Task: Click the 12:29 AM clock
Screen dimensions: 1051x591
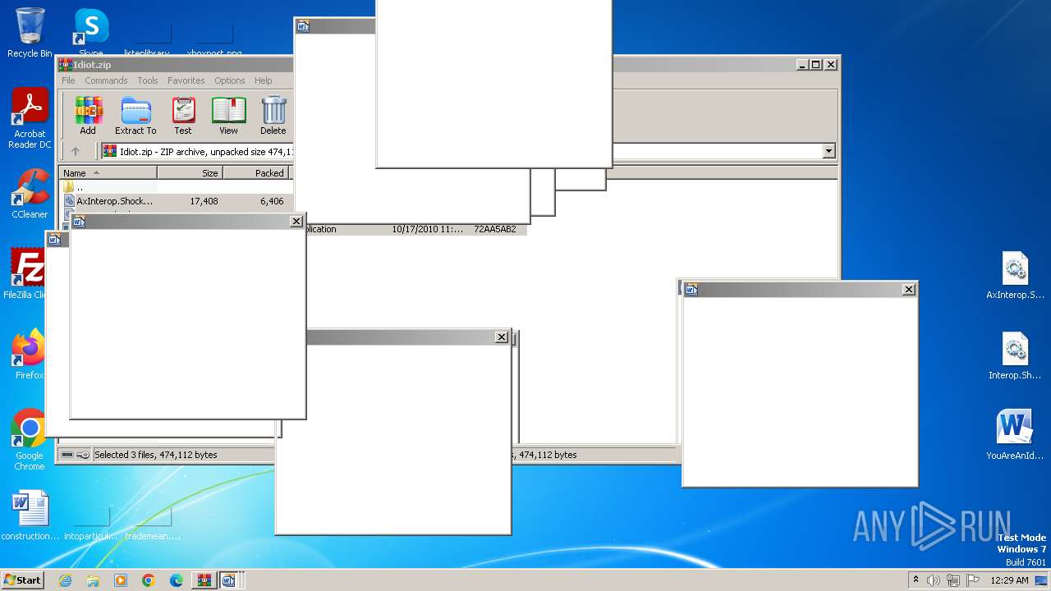Action: coord(1009,580)
